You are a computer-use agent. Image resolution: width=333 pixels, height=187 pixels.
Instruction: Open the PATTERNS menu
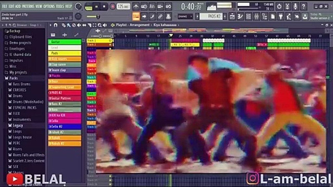click(28, 6)
